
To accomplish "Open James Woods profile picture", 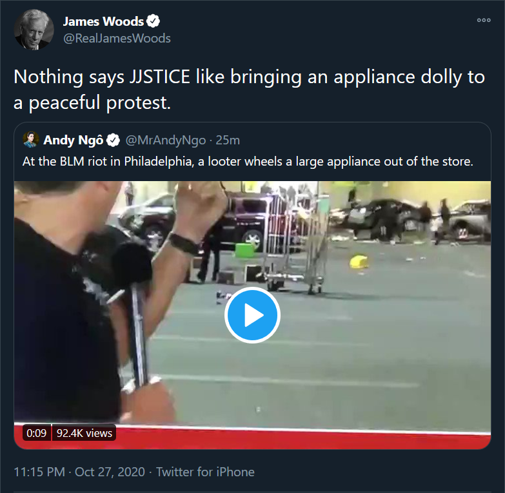I will click(34, 30).
